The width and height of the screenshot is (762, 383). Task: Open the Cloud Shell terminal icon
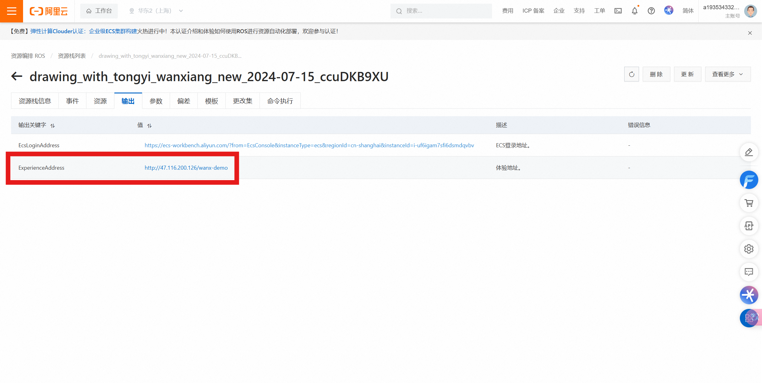(x=618, y=11)
